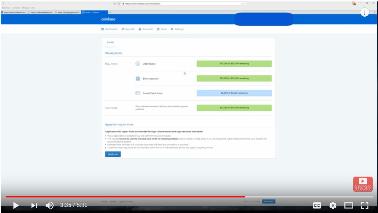Click USD Wallet remaining limit bar
The height and width of the screenshot is (213, 378).
(x=234, y=64)
